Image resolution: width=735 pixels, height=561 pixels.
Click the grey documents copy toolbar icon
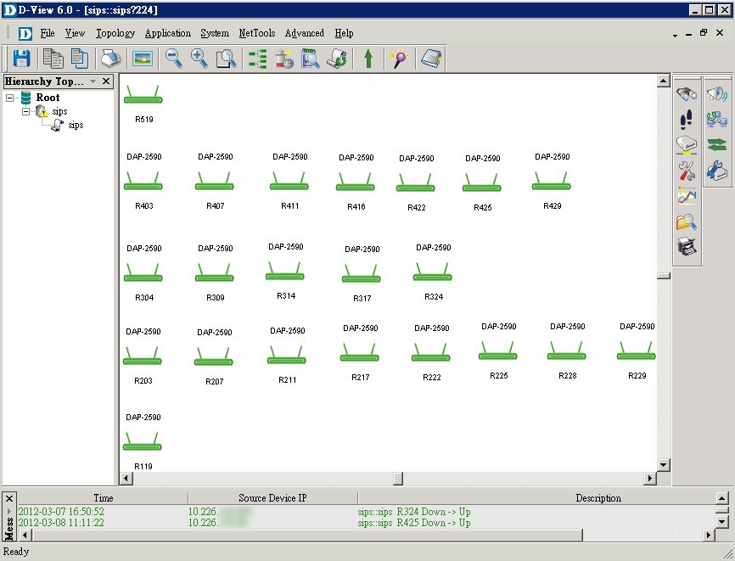click(x=53, y=59)
